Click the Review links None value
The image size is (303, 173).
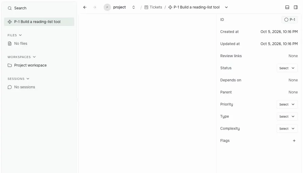(x=293, y=56)
